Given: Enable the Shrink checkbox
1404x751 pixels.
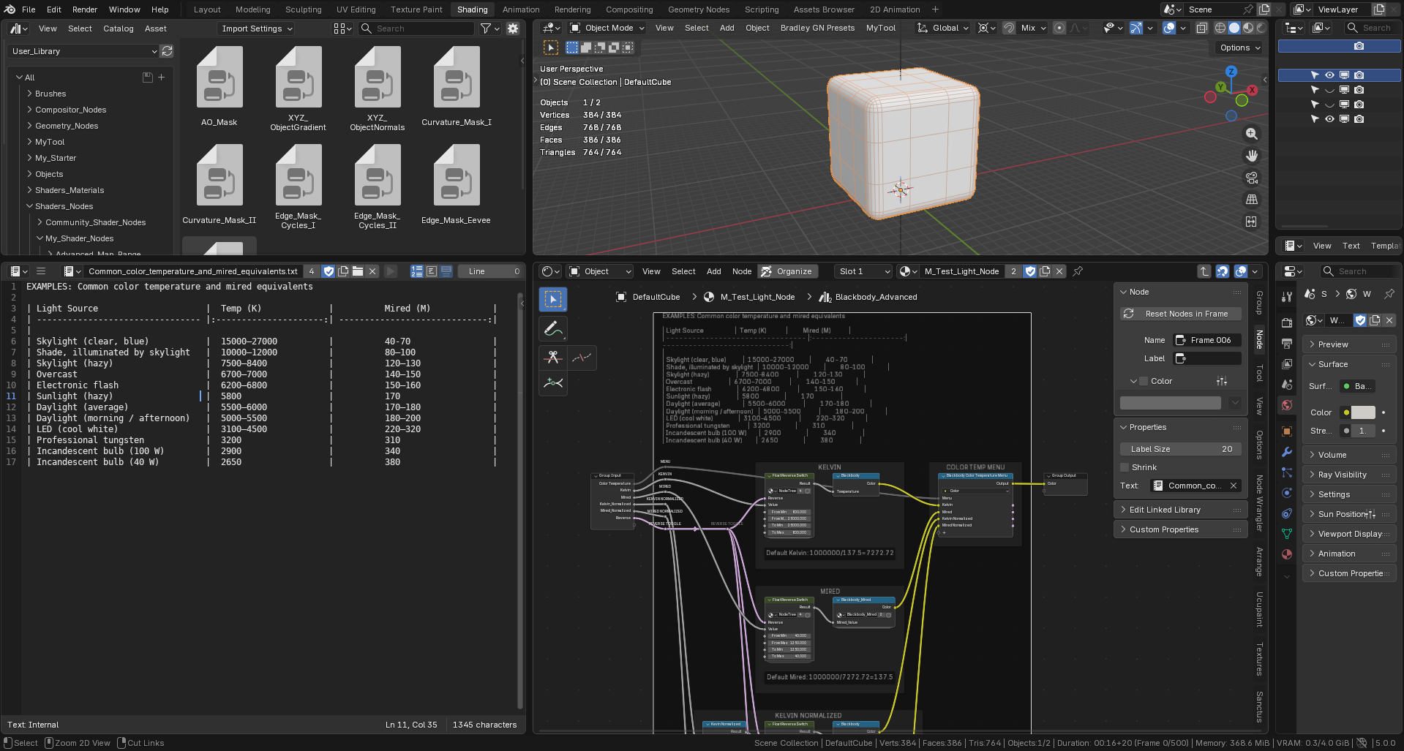Looking at the screenshot, I should point(1125,467).
